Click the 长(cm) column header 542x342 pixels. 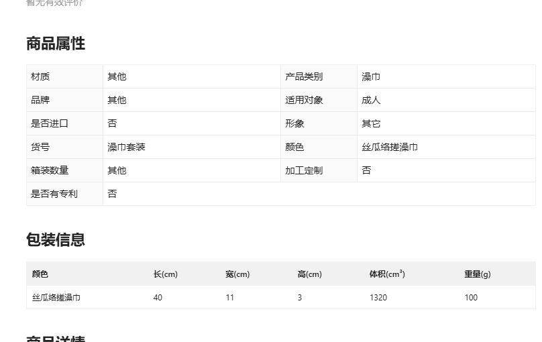165,274
